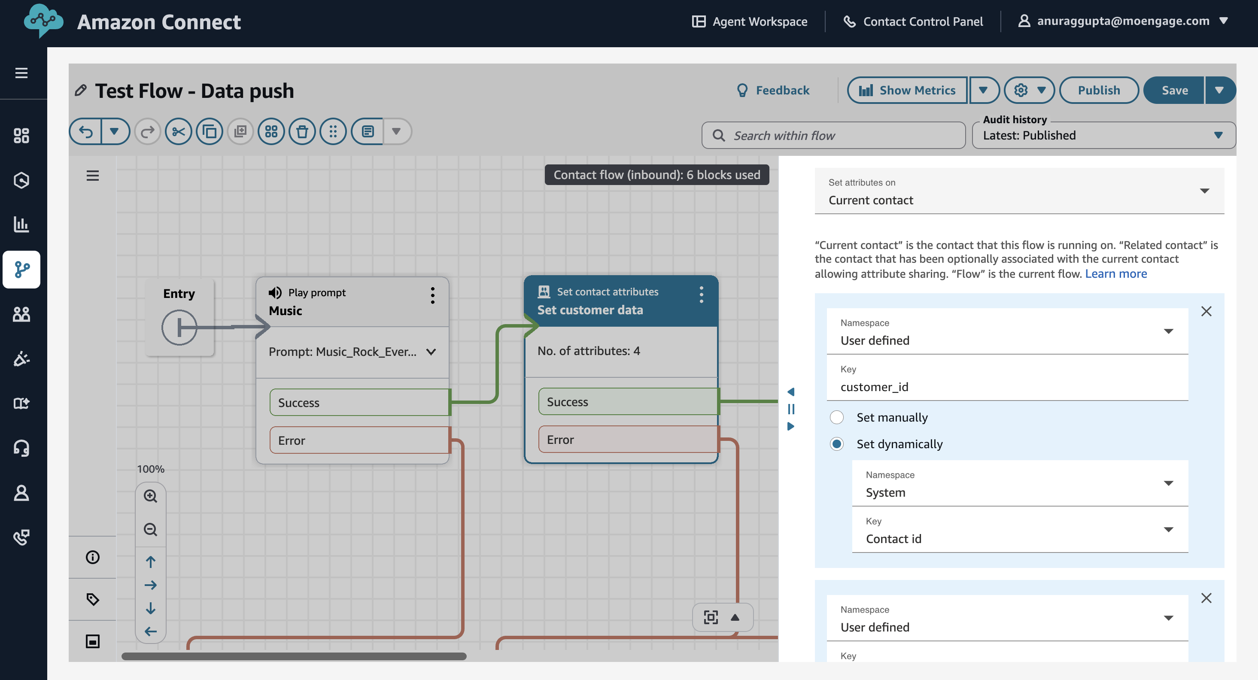Open the hamburger navigation menu in sidebar

(21, 73)
